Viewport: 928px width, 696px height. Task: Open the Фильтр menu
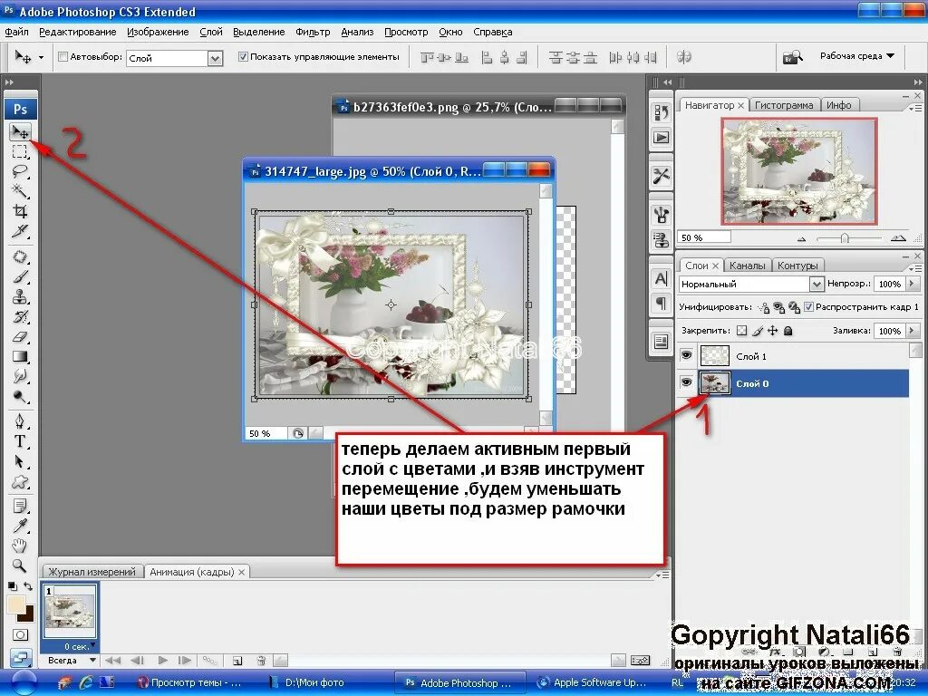click(x=313, y=32)
